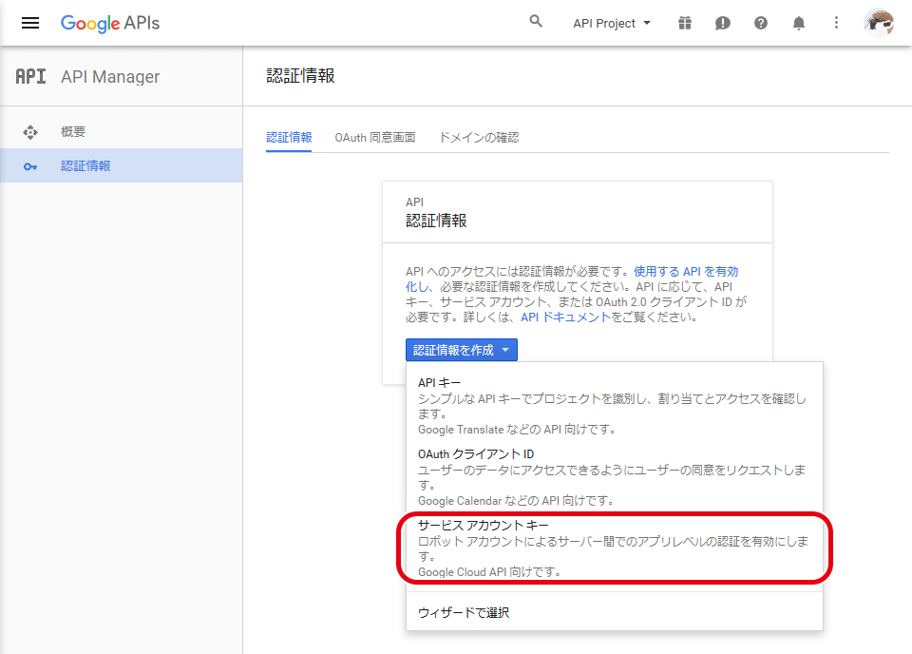Screen dimensions: 912x654
Task: Click the user profile avatar
Action: click(x=879, y=23)
